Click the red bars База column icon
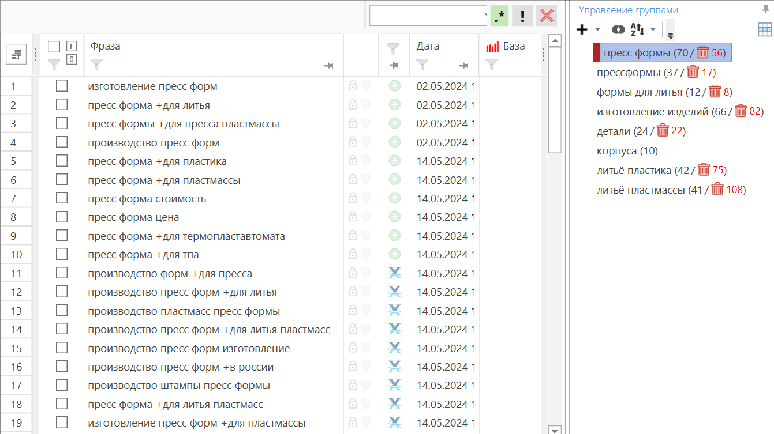774x434 pixels. click(492, 47)
